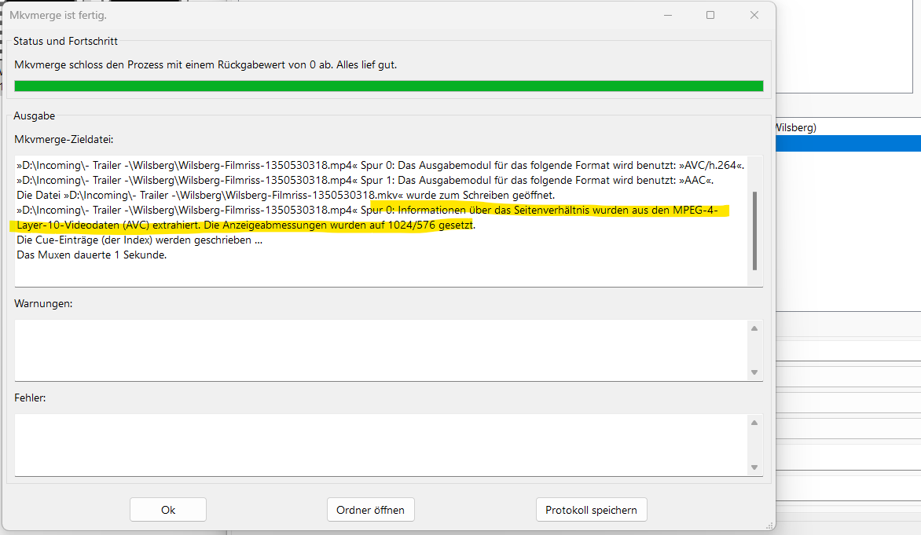Click the resize grip in the dialog corner
921x535 pixels.
pyautogui.click(x=769, y=526)
